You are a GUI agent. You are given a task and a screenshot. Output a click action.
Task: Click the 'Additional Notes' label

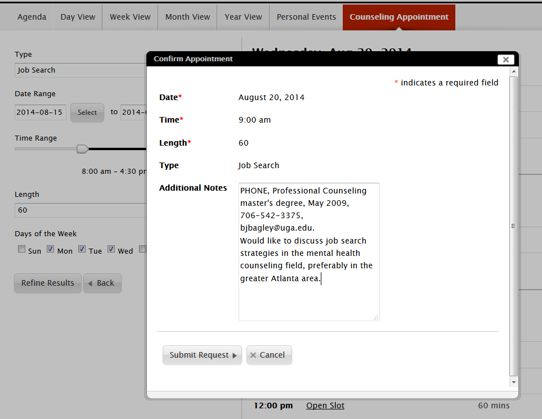coord(193,188)
